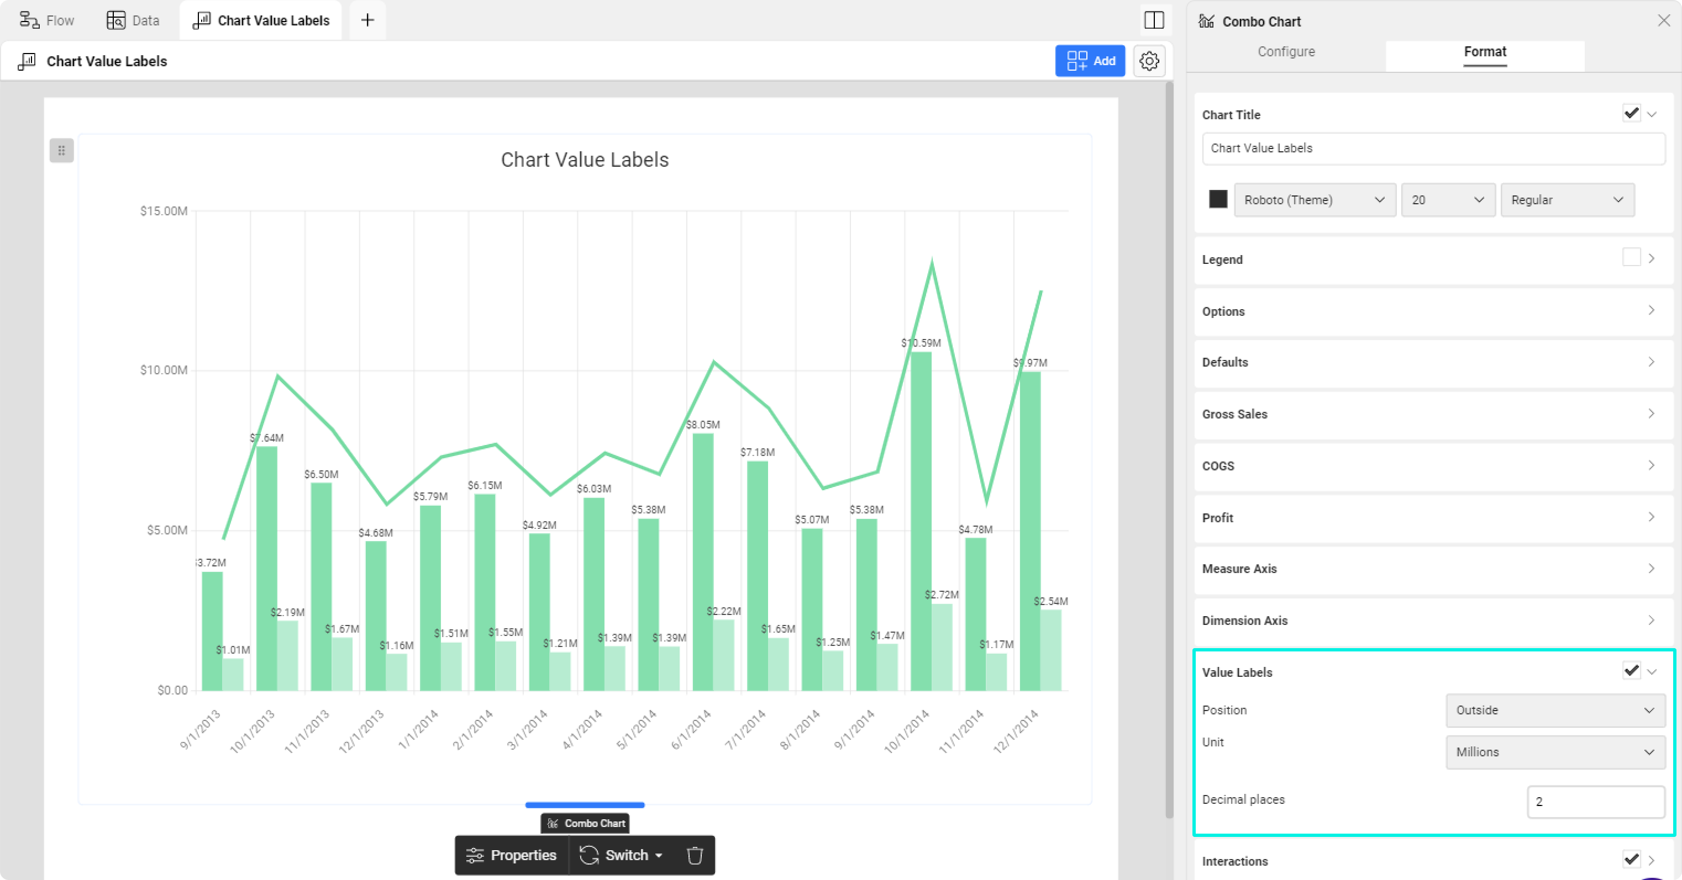Click the black title color swatch
The image size is (1682, 880).
[1218, 199]
